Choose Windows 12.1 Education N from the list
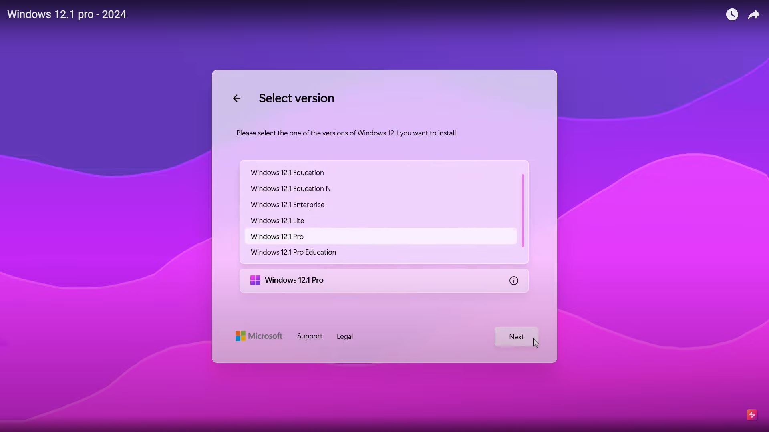The width and height of the screenshot is (769, 432). [290, 188]
